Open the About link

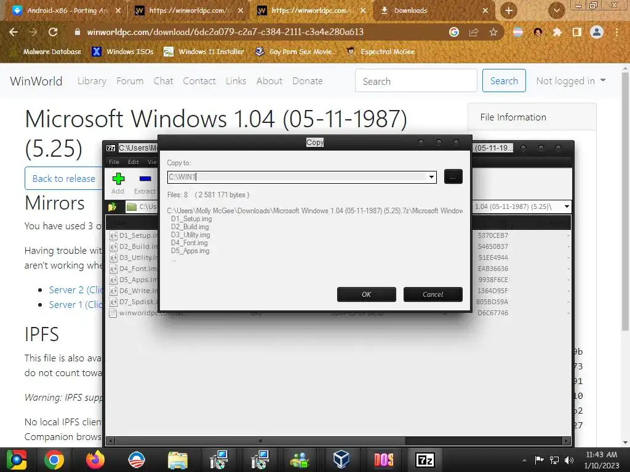[269, 81]
